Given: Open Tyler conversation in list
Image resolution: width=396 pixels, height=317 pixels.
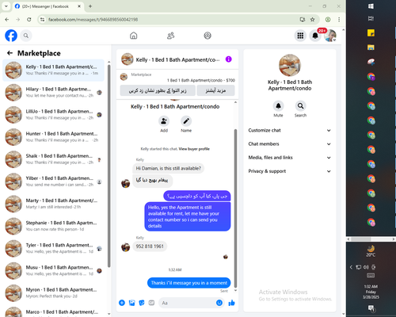Looking at the screenshot, I should 53,248.
